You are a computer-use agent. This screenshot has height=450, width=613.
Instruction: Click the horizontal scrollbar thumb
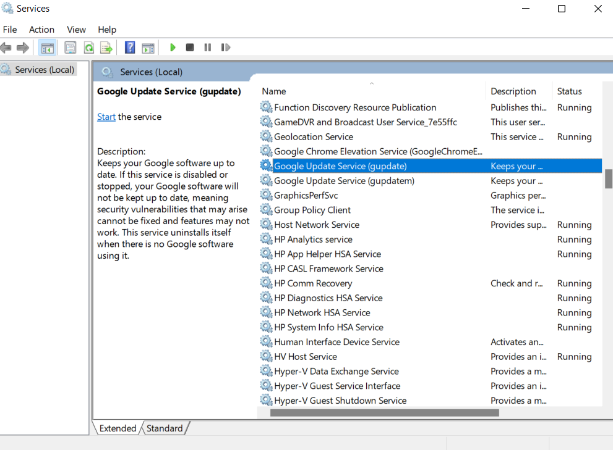[x=385, y=412]
